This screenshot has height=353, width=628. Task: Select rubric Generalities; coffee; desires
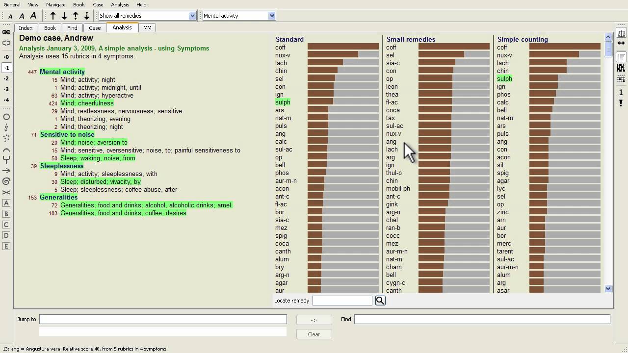pyautogui.click(x=123, y=213)
